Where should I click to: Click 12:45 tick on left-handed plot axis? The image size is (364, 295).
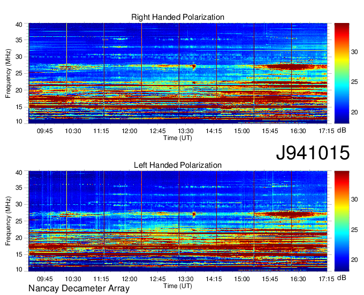click(157, 279)
